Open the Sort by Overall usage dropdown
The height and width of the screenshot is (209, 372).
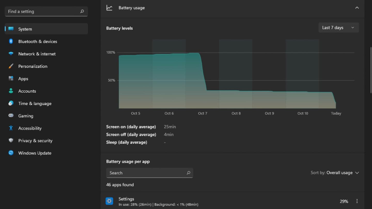(x=335, y=173)
